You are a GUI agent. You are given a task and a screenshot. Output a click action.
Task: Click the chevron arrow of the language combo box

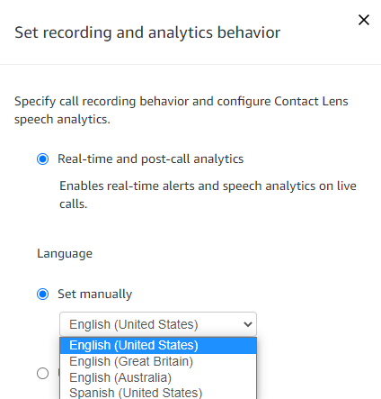(x=248, y=324)
